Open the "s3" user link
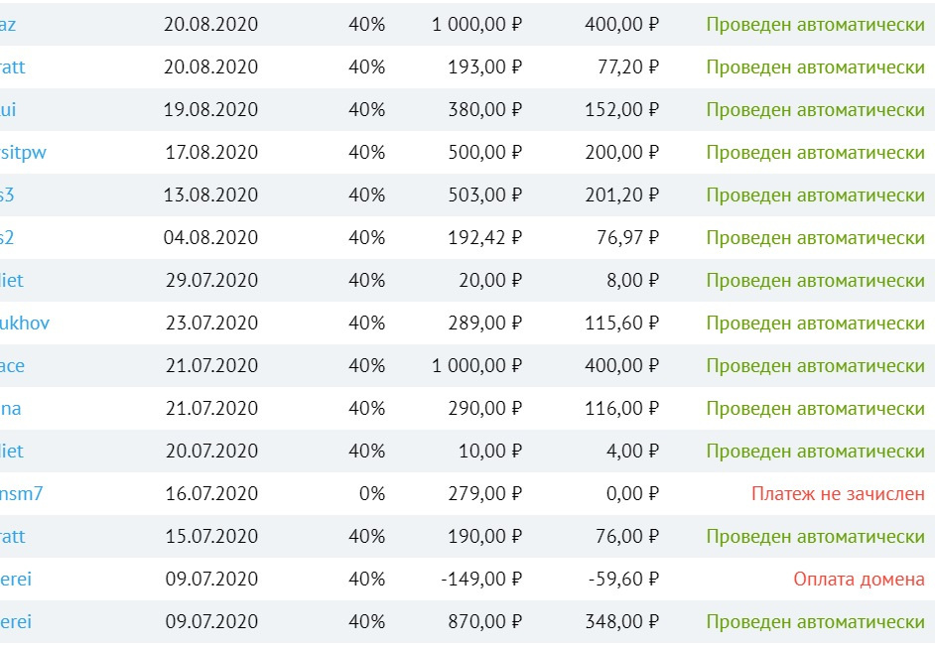This screenshot has width=935, height=649. click(x=7, y=195)
